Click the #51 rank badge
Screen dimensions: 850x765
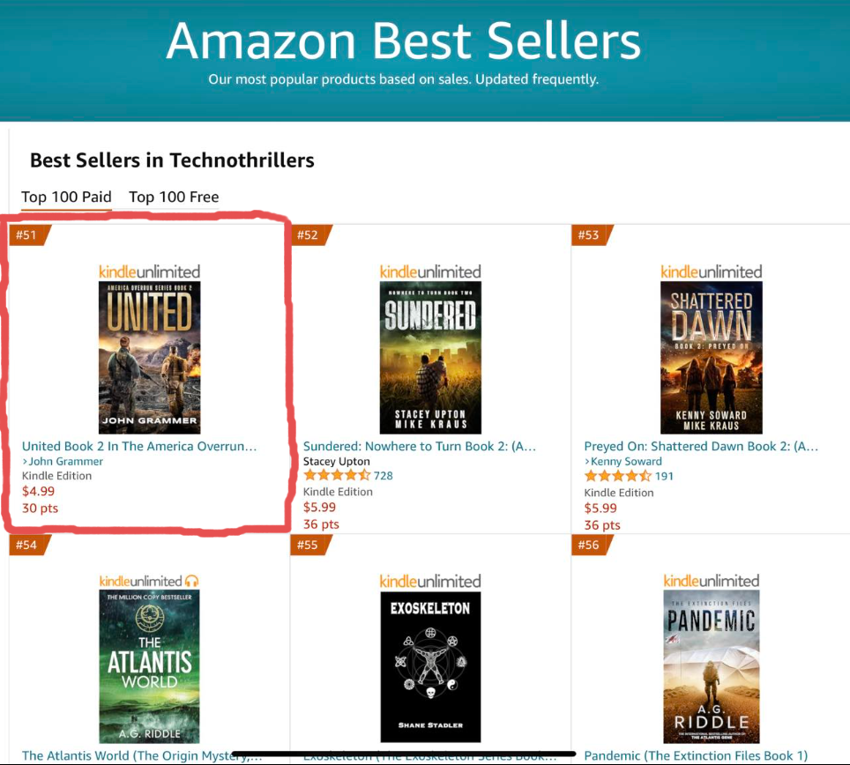pos(26,235)
